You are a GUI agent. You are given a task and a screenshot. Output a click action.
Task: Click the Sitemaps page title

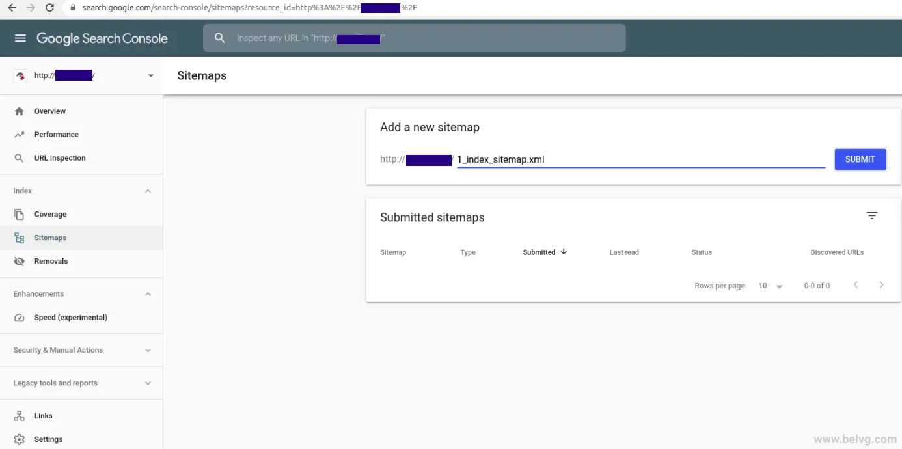click(202, 76)
